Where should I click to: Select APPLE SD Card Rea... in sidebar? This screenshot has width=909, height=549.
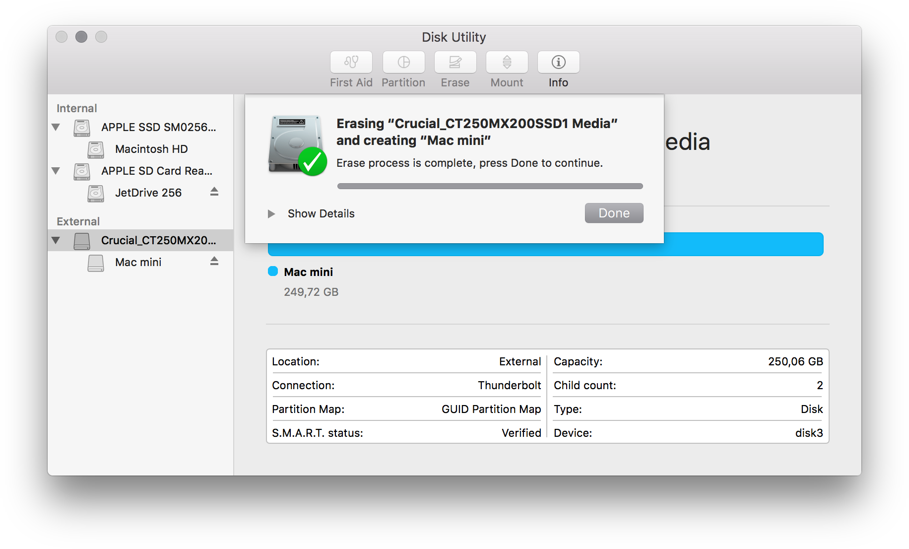click(x=140, y=171)
